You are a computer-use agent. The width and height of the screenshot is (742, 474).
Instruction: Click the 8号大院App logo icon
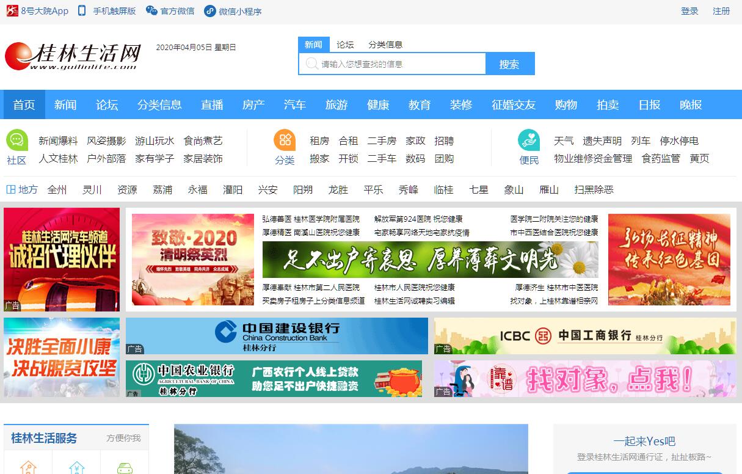12,11
